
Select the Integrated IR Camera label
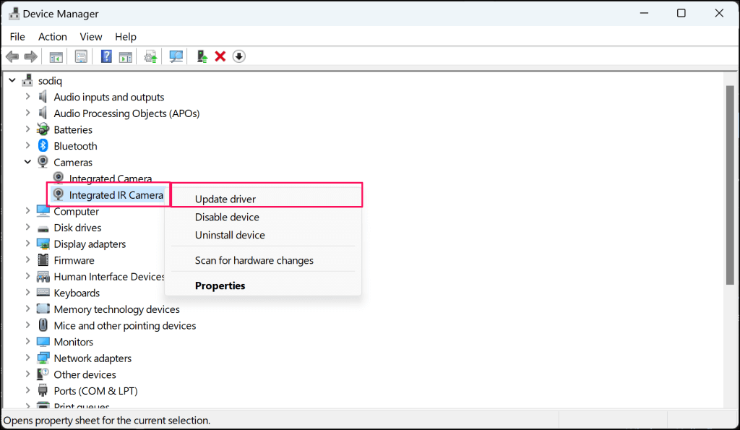[116, 195]
